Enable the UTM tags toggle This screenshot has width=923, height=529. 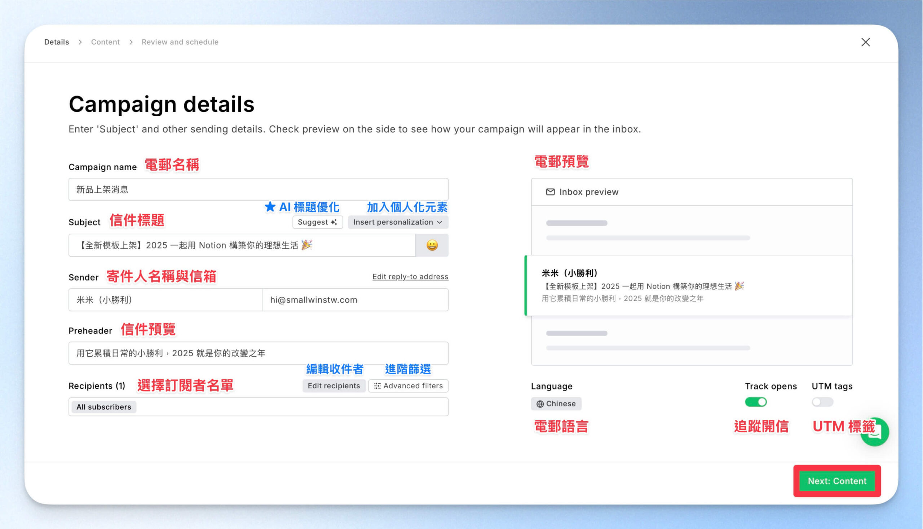pos(822,402)
